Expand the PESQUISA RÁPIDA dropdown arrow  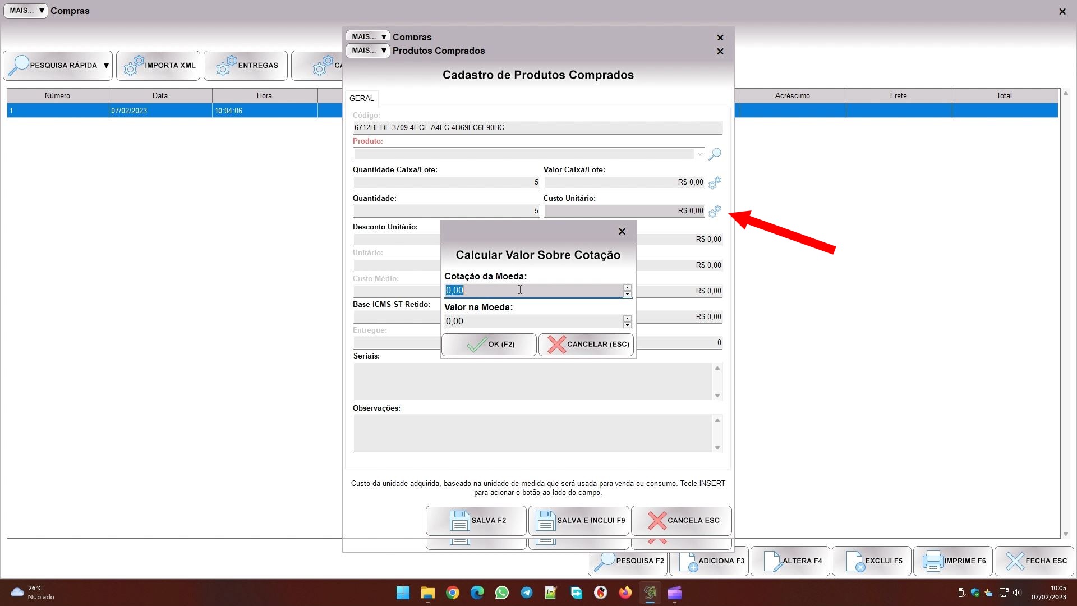point(106,66)
